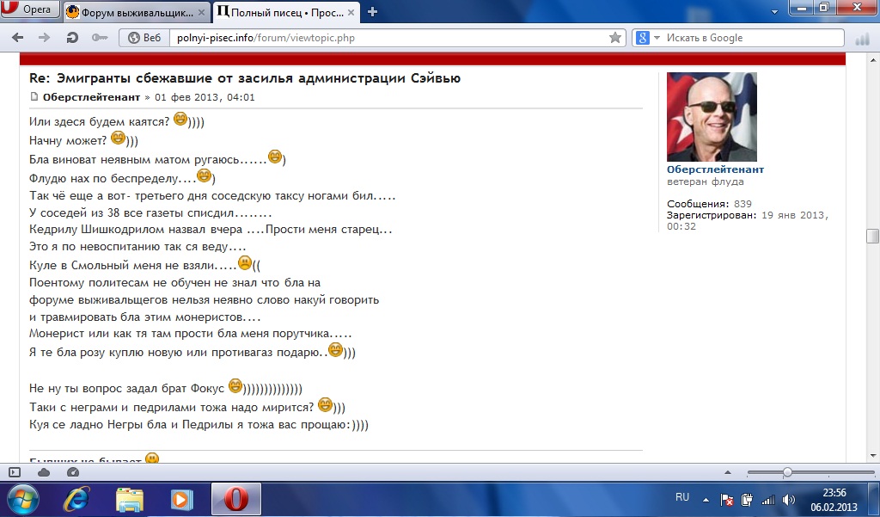Image resolution: width=880 pixels, height=517 pixels.
Task: Open the Оберстлейтенант author link in post header
Action: point(91,97)
